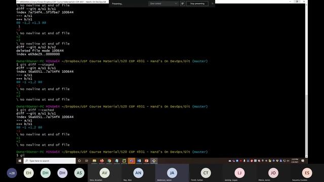This screenshot has height=182, width=324.
Task: Toggle the include computer sound icon
Action: click(182, 4)
